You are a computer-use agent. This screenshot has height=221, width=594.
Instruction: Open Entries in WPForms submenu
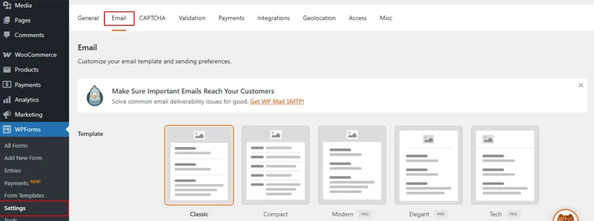coord(13,171)
